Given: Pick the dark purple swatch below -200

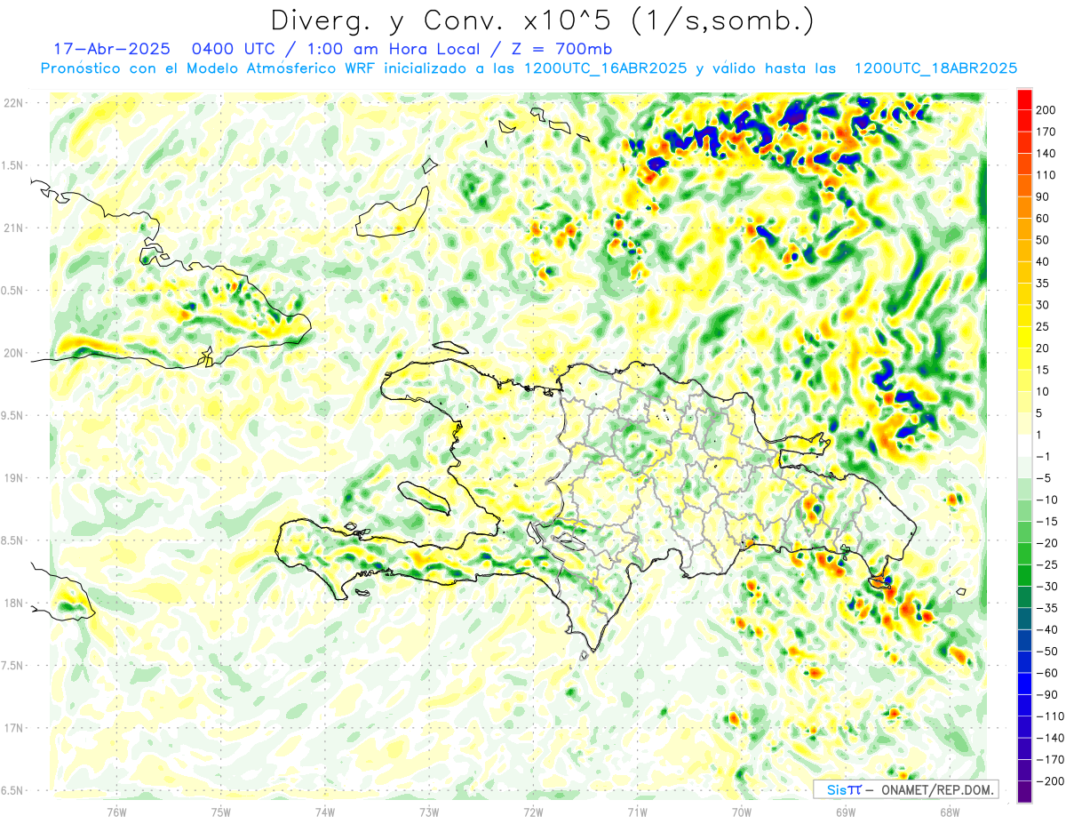Looking at the screenshot, I should [1024, 791].
